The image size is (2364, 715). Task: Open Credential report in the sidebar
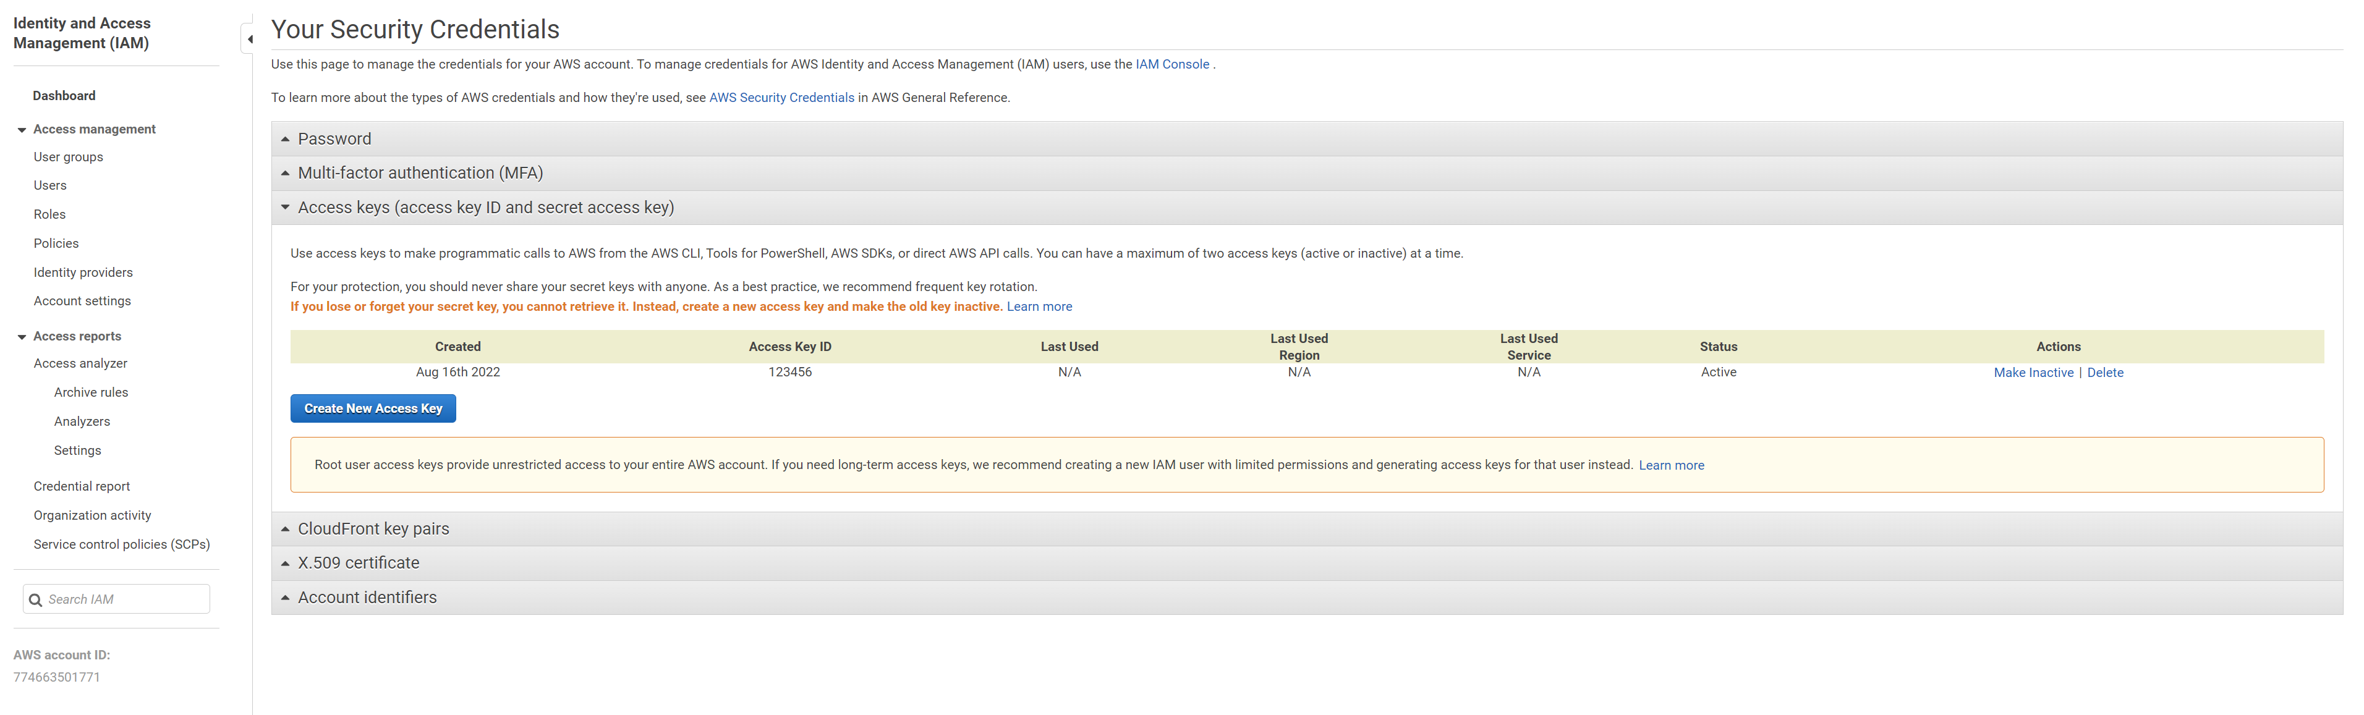tap(82, 486)
